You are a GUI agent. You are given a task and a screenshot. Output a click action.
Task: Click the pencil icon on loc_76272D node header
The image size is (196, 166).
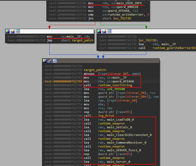coord(104,31)
